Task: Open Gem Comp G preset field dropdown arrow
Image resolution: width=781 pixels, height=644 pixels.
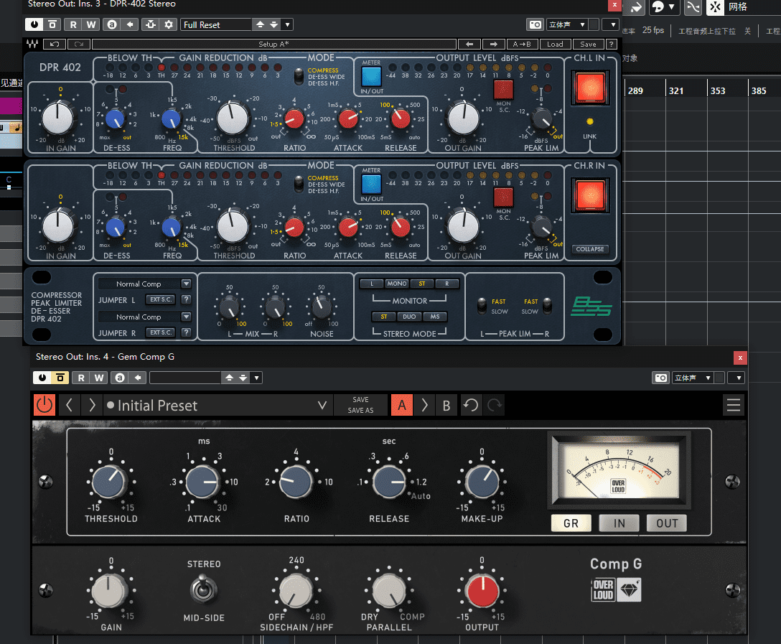Action: [x=256, y=378]
